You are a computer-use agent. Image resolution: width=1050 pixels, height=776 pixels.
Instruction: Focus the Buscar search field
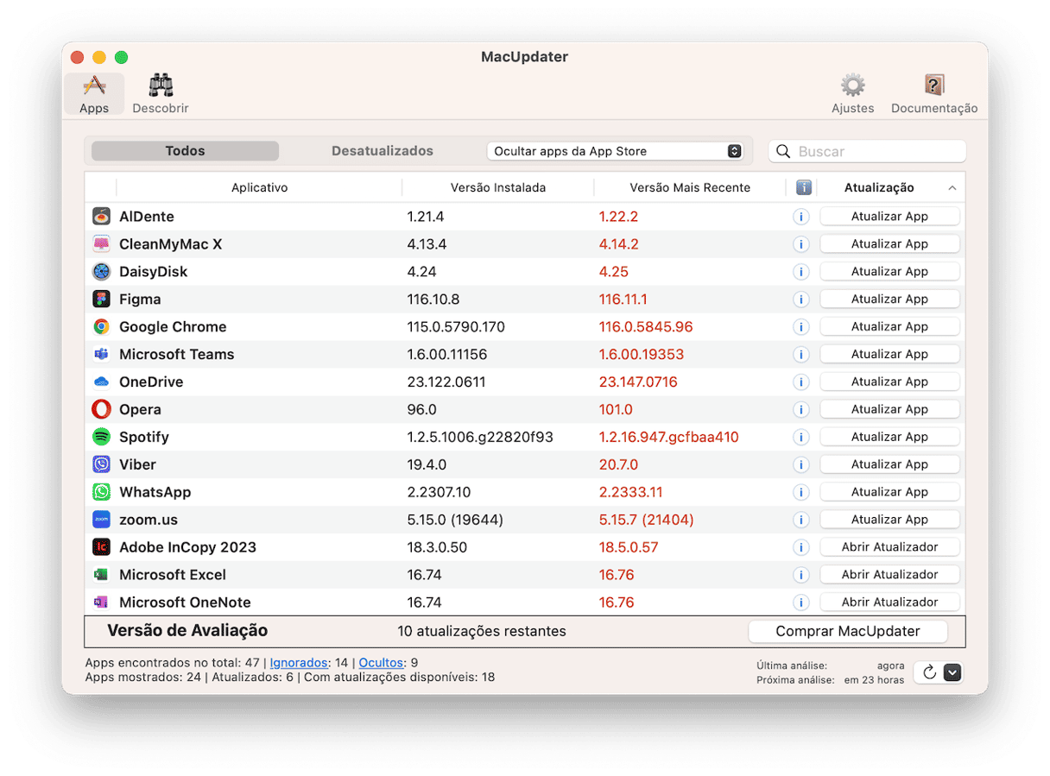coord(867,151)
